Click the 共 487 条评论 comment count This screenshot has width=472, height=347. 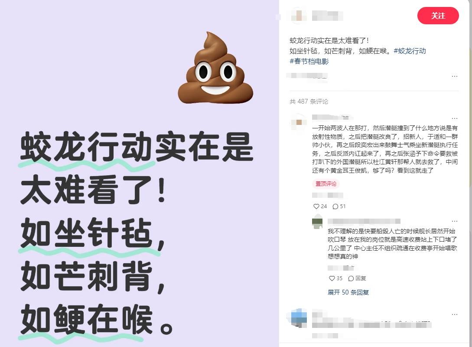[x=309, y=101]
